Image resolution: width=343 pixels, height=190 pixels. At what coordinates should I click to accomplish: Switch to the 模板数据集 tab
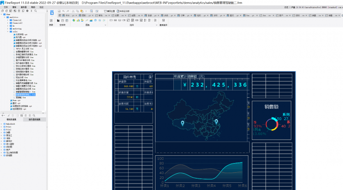click(11, 120)
